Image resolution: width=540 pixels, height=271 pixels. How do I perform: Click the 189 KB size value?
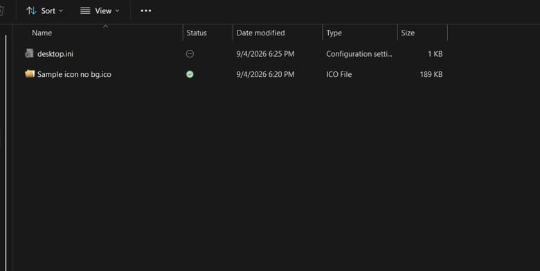pos(431,74)
